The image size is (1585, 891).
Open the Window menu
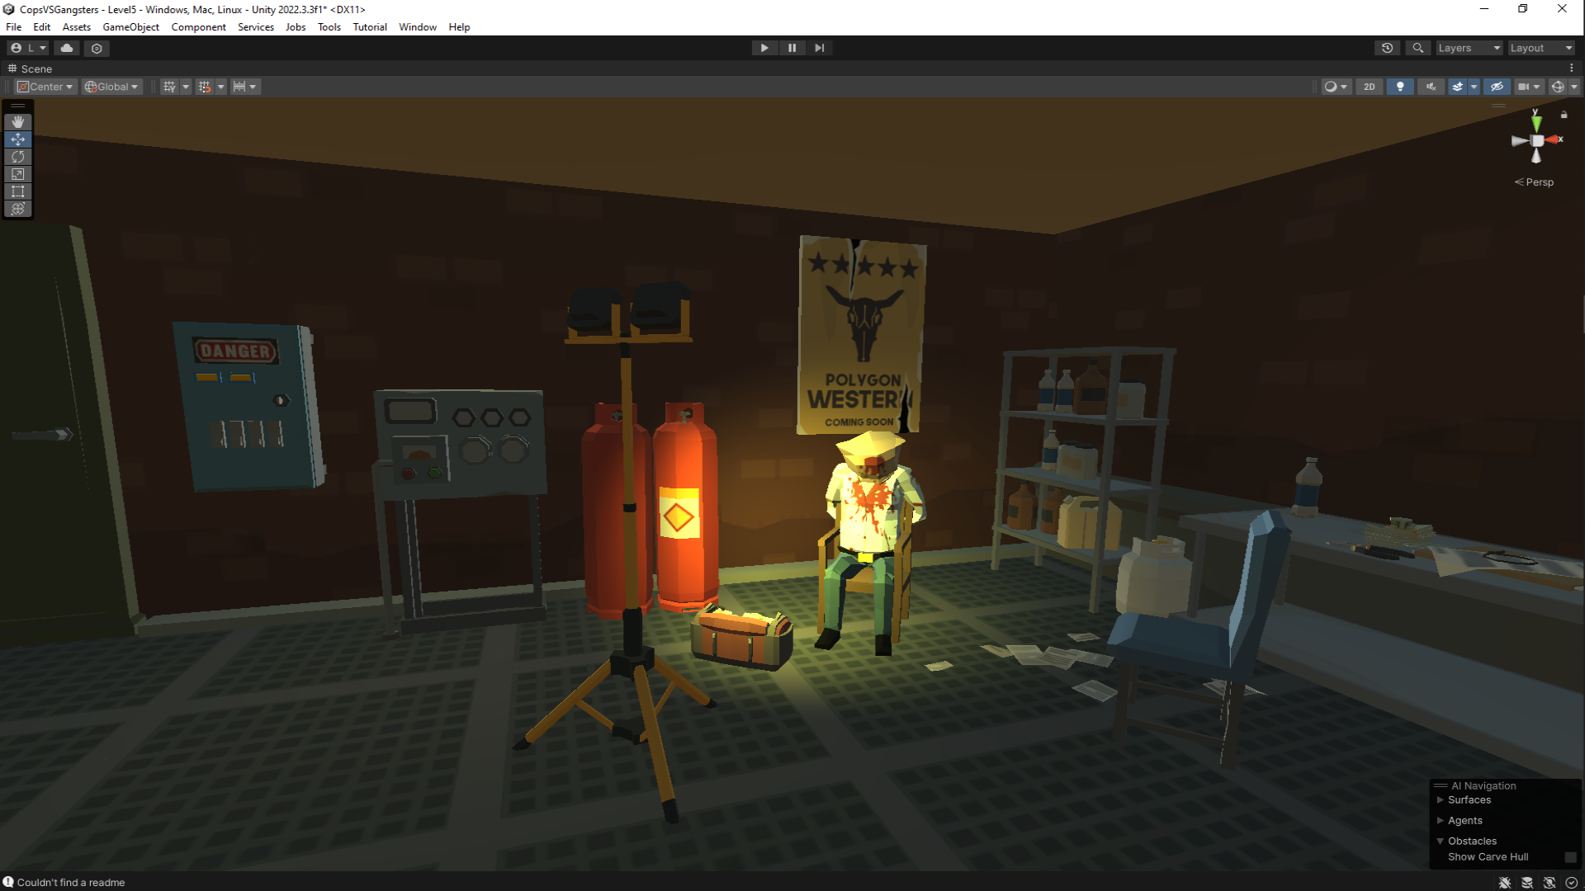pos(418,27)
